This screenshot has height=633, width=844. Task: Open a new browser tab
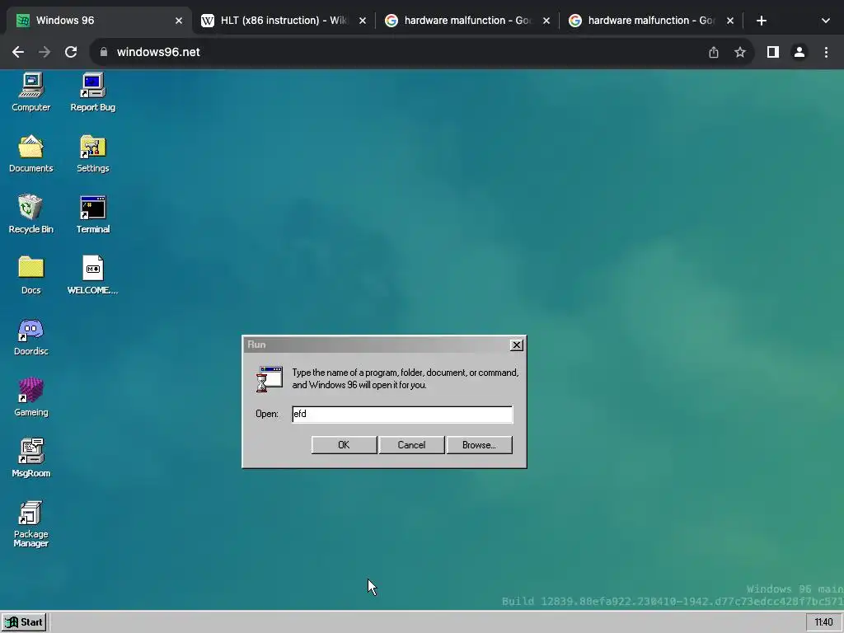point(761,21)
